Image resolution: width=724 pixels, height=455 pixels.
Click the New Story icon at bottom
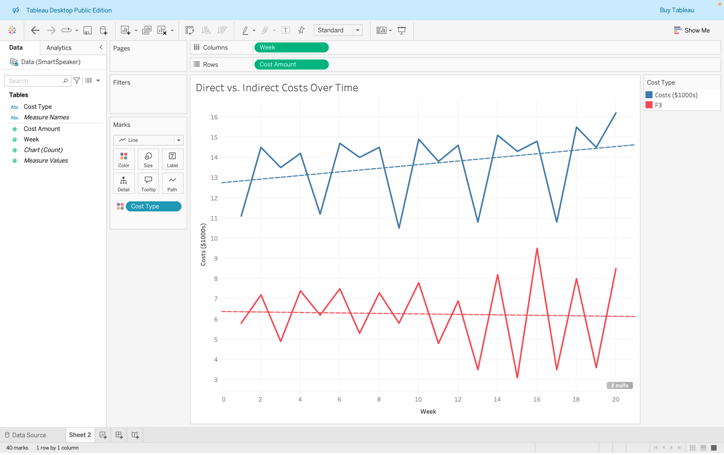click(135, 435)
